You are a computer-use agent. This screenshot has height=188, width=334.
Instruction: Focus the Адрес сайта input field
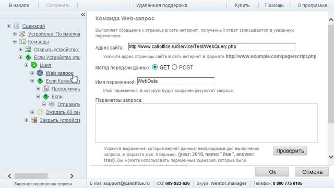pos(212,46)
